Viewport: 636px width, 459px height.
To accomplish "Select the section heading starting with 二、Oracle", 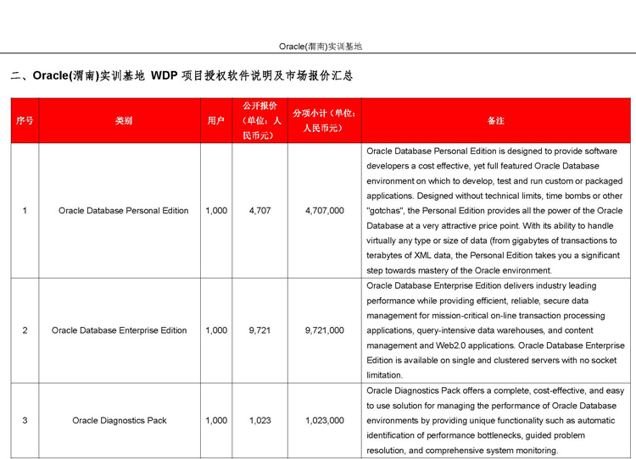I will tap(181, 76).
